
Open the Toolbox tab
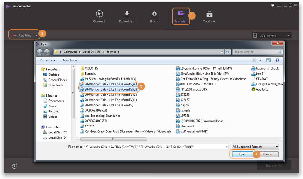209,16
